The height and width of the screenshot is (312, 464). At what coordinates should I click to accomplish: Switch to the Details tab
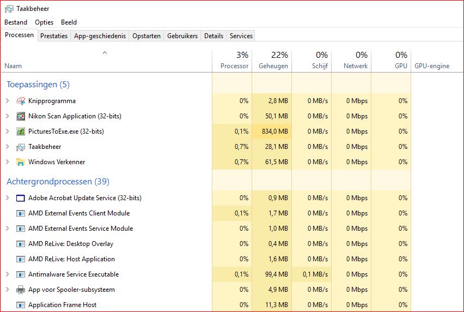(x=213, y=36)
